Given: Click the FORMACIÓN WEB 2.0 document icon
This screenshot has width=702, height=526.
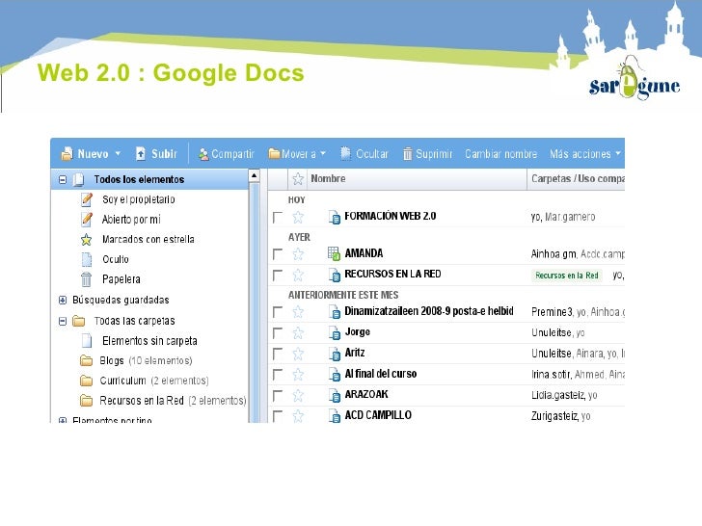Looking at the screenshot, I should coord(335,218).
